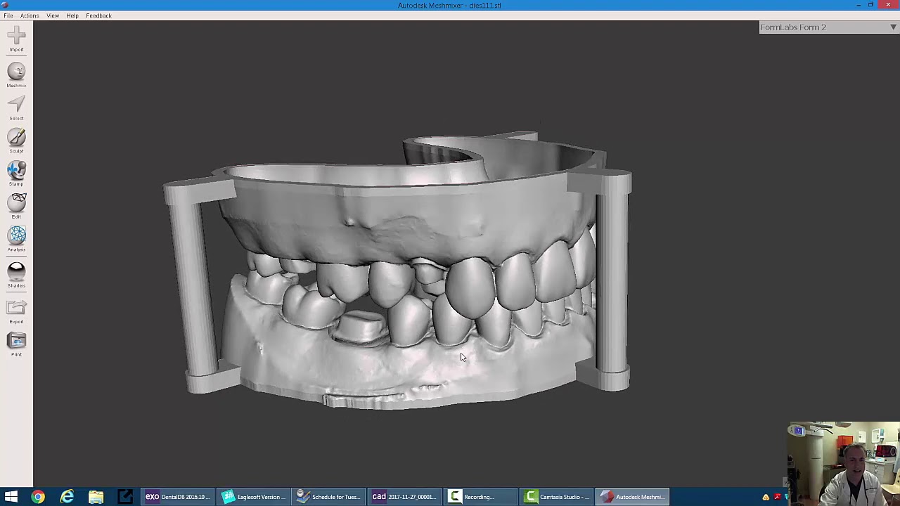Click the Export icon
Image resolution: width=900 pixels, height=506 pixels.
click(x=16, y=311)
